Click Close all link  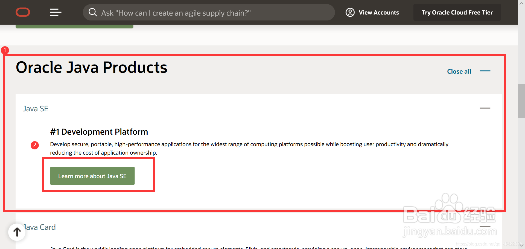pos(459,71)
